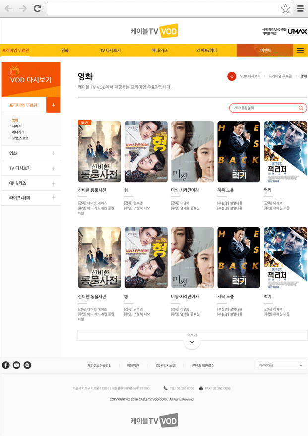Viewport: 308px width, 436px height.
Task: Go to VOD 다시보기 breadcrumb link
Action: tap(250, 76)
